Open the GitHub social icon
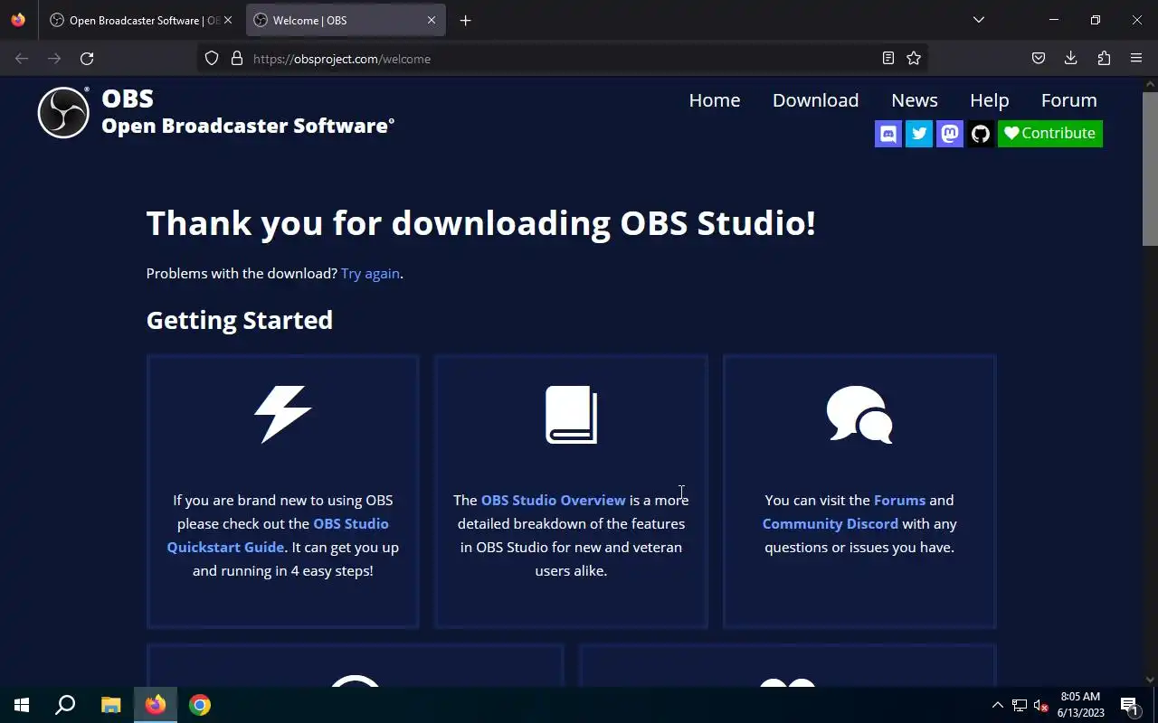 [x=981, y=134]
